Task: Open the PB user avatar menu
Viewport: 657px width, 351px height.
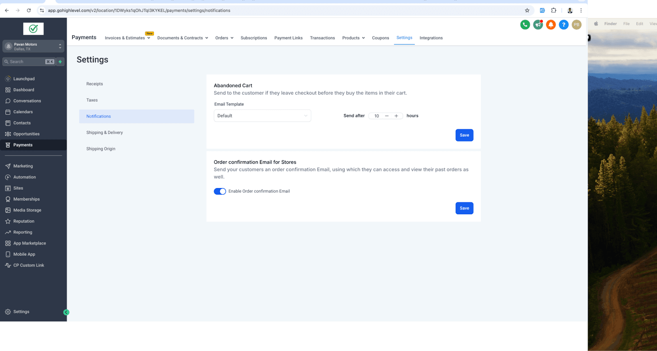Action: (577, 25)
